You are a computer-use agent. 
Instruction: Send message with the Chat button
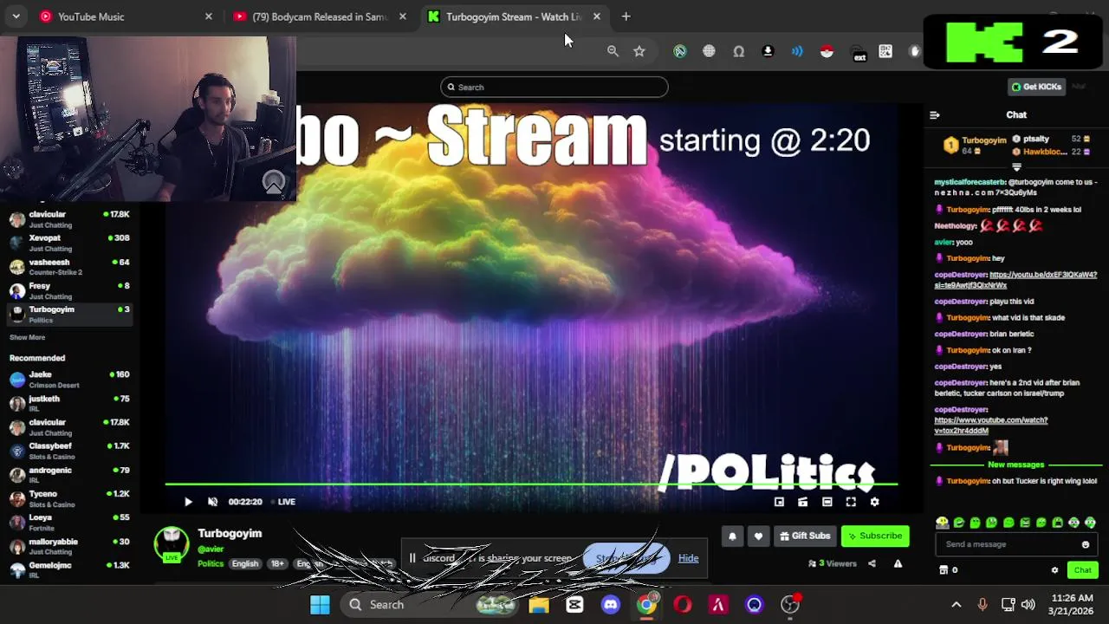tap(1083, 570)
